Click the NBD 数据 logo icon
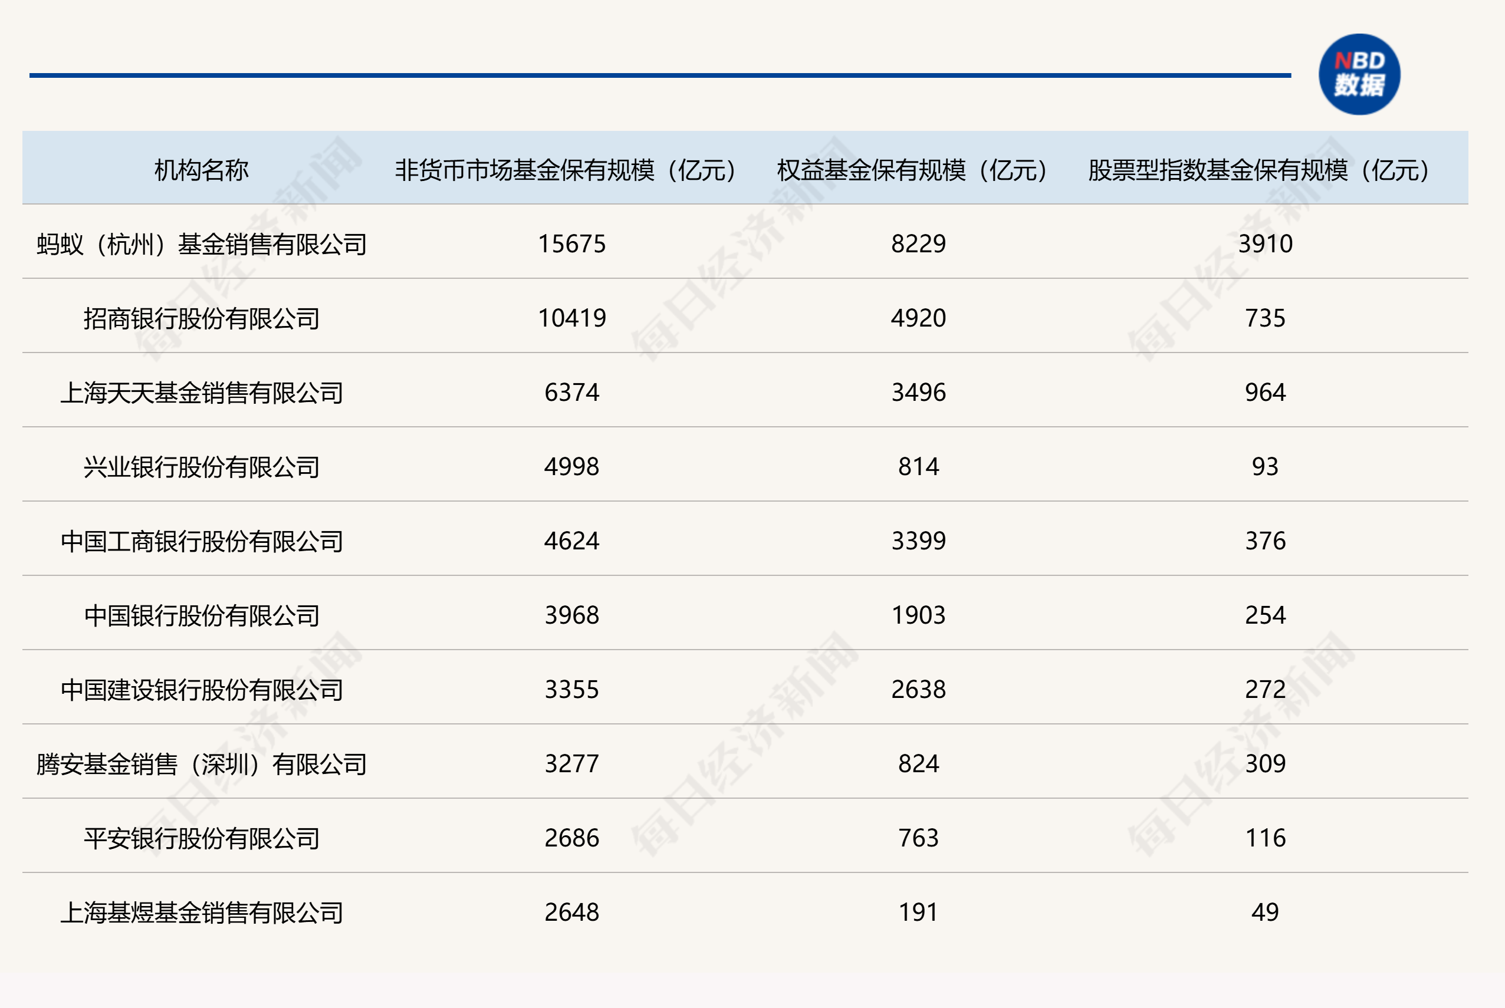This screenshot has width=1505, height=1008. tap(1359, 75)
